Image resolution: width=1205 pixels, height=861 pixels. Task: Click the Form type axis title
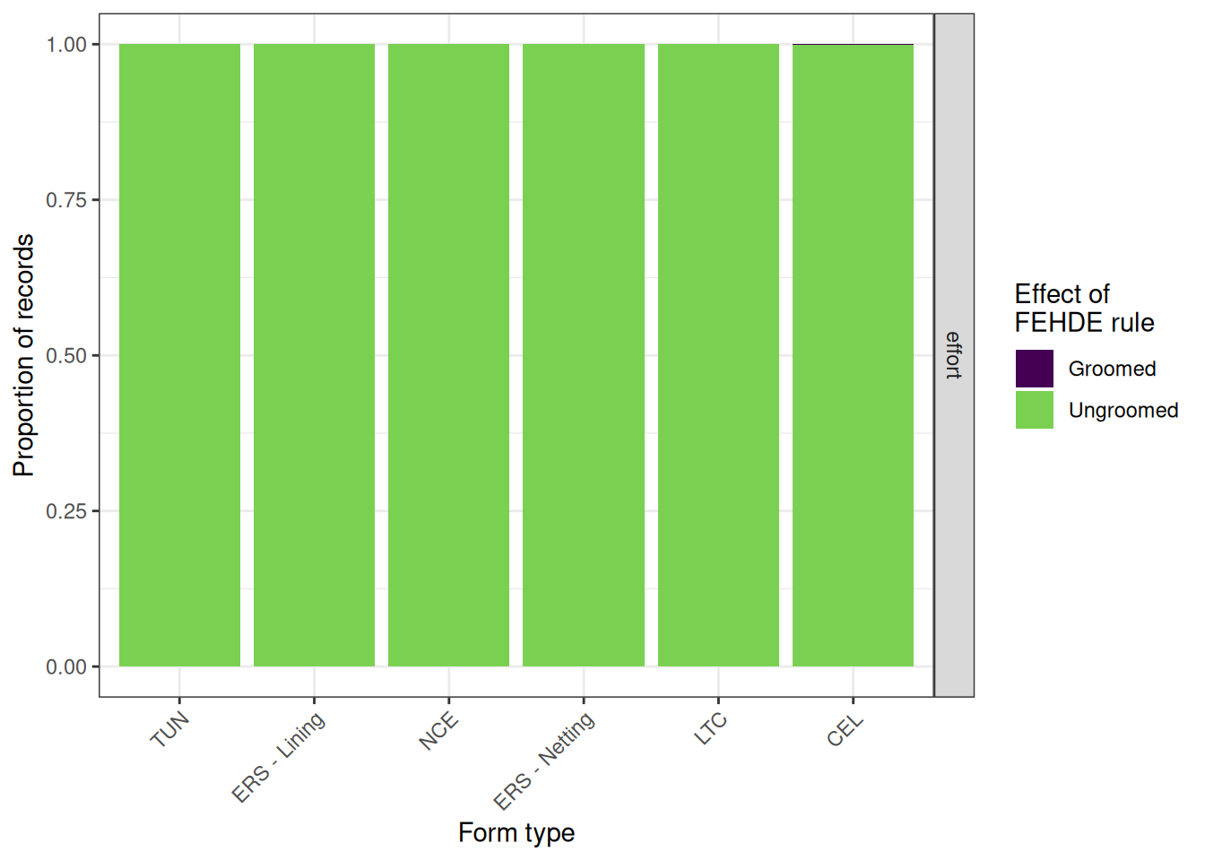coord(516,832)
